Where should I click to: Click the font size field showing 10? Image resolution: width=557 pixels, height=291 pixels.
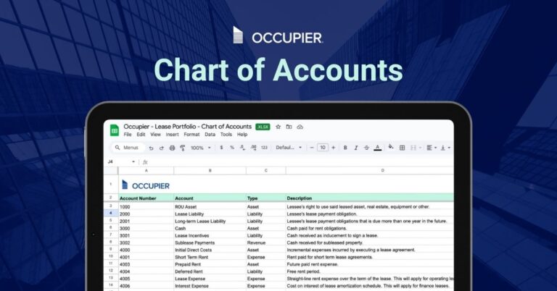coord(323,148)
